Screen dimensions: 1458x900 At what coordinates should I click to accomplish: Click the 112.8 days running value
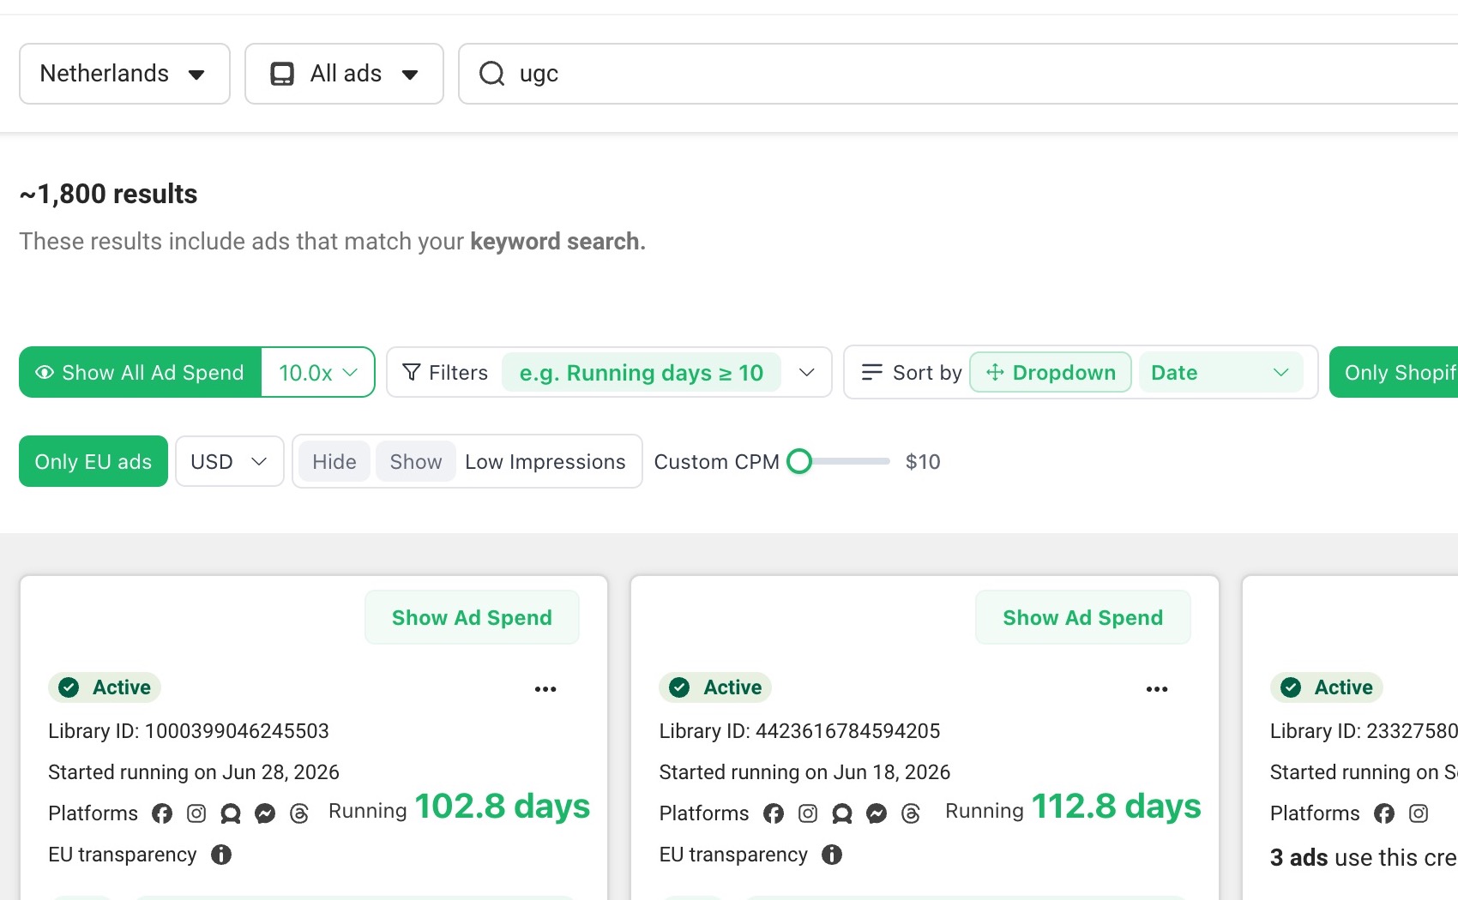tap(1116, 807)
